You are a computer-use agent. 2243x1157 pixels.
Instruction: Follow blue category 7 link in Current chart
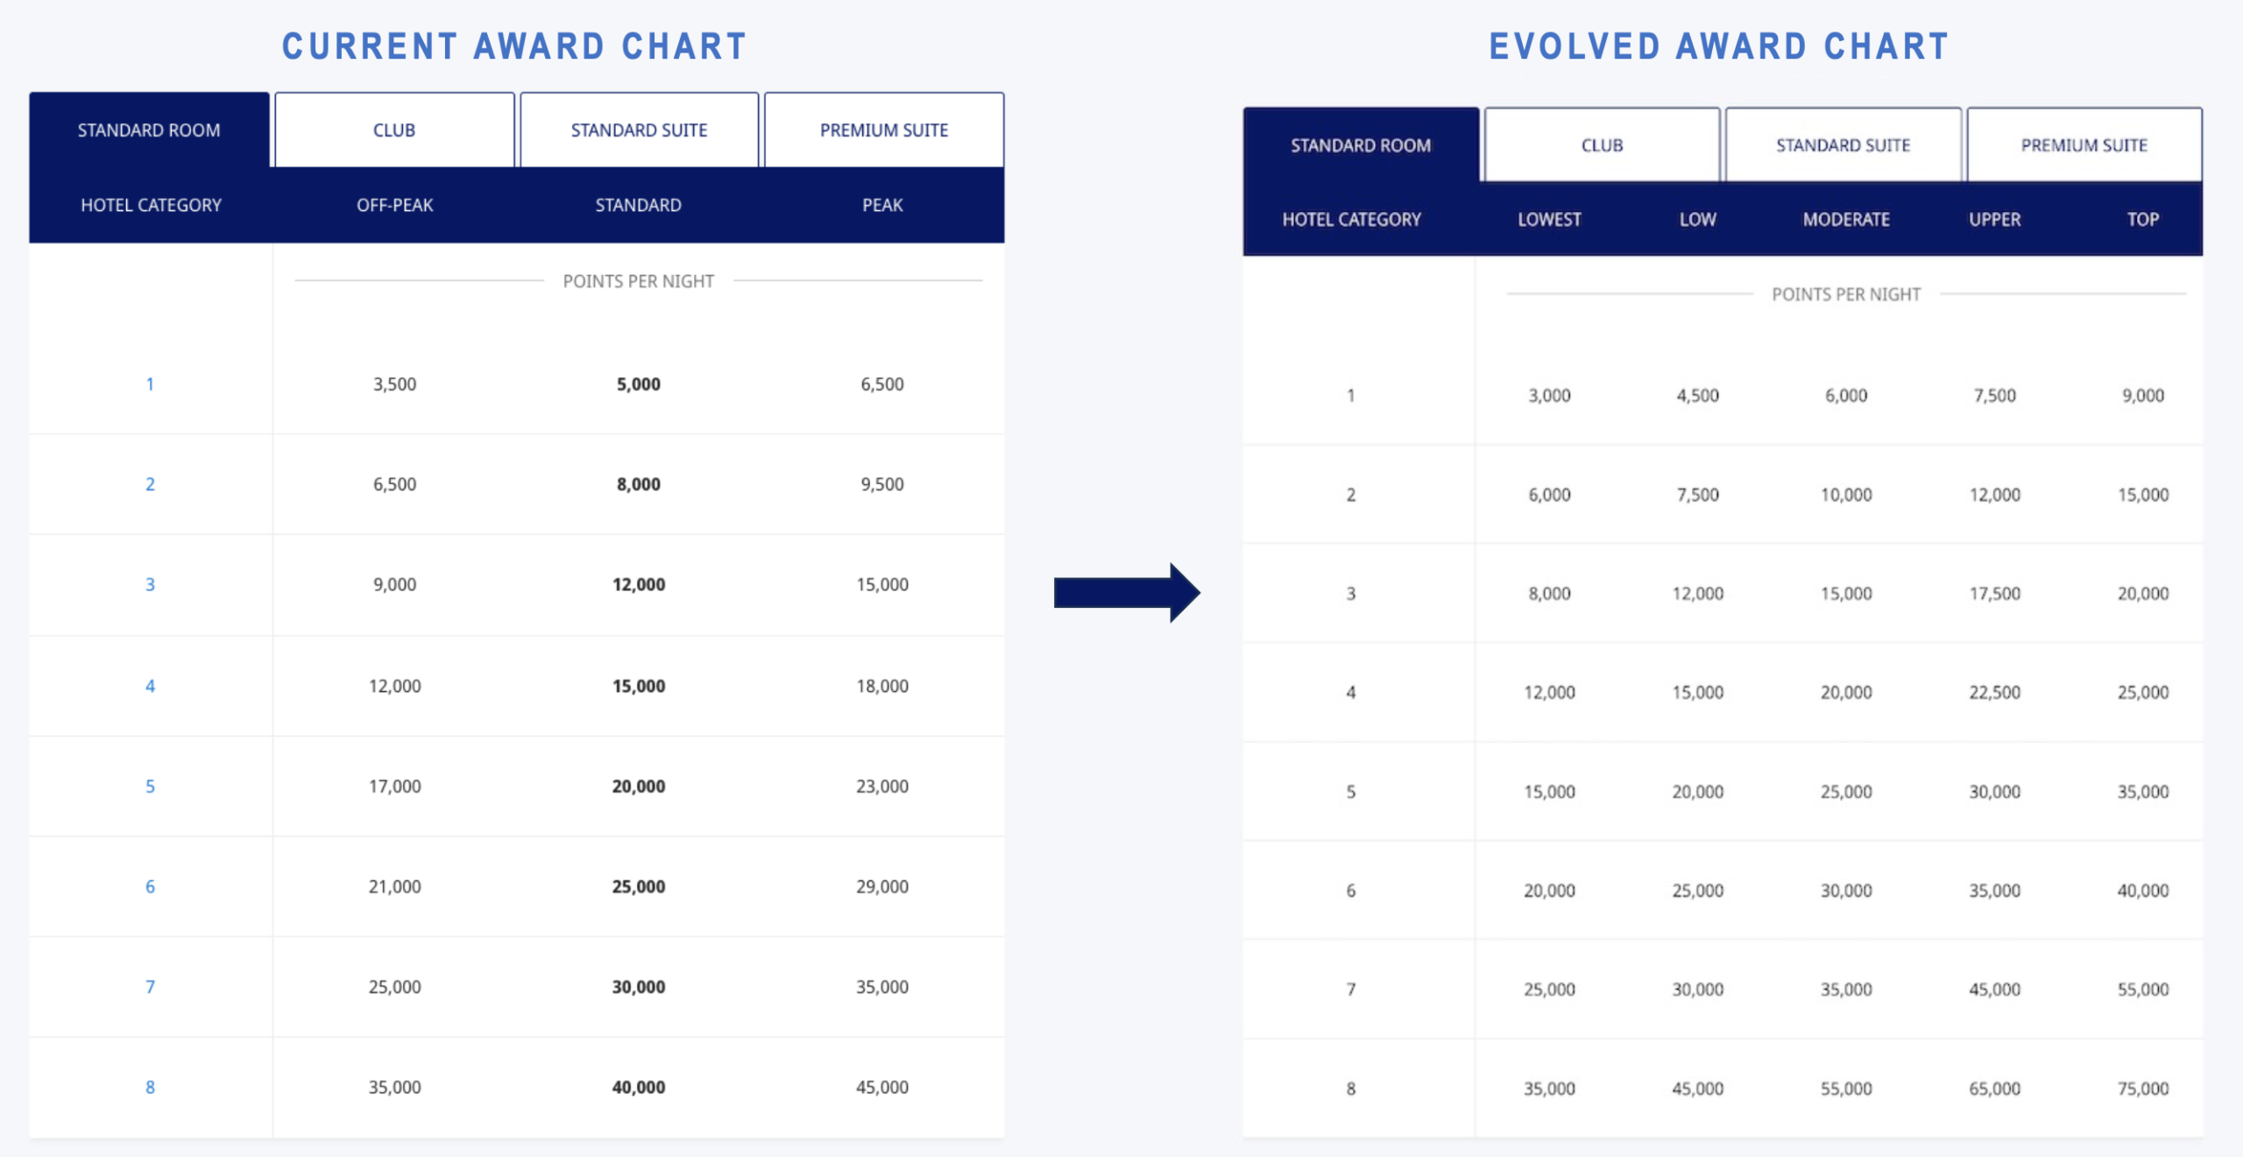[150, 987]
